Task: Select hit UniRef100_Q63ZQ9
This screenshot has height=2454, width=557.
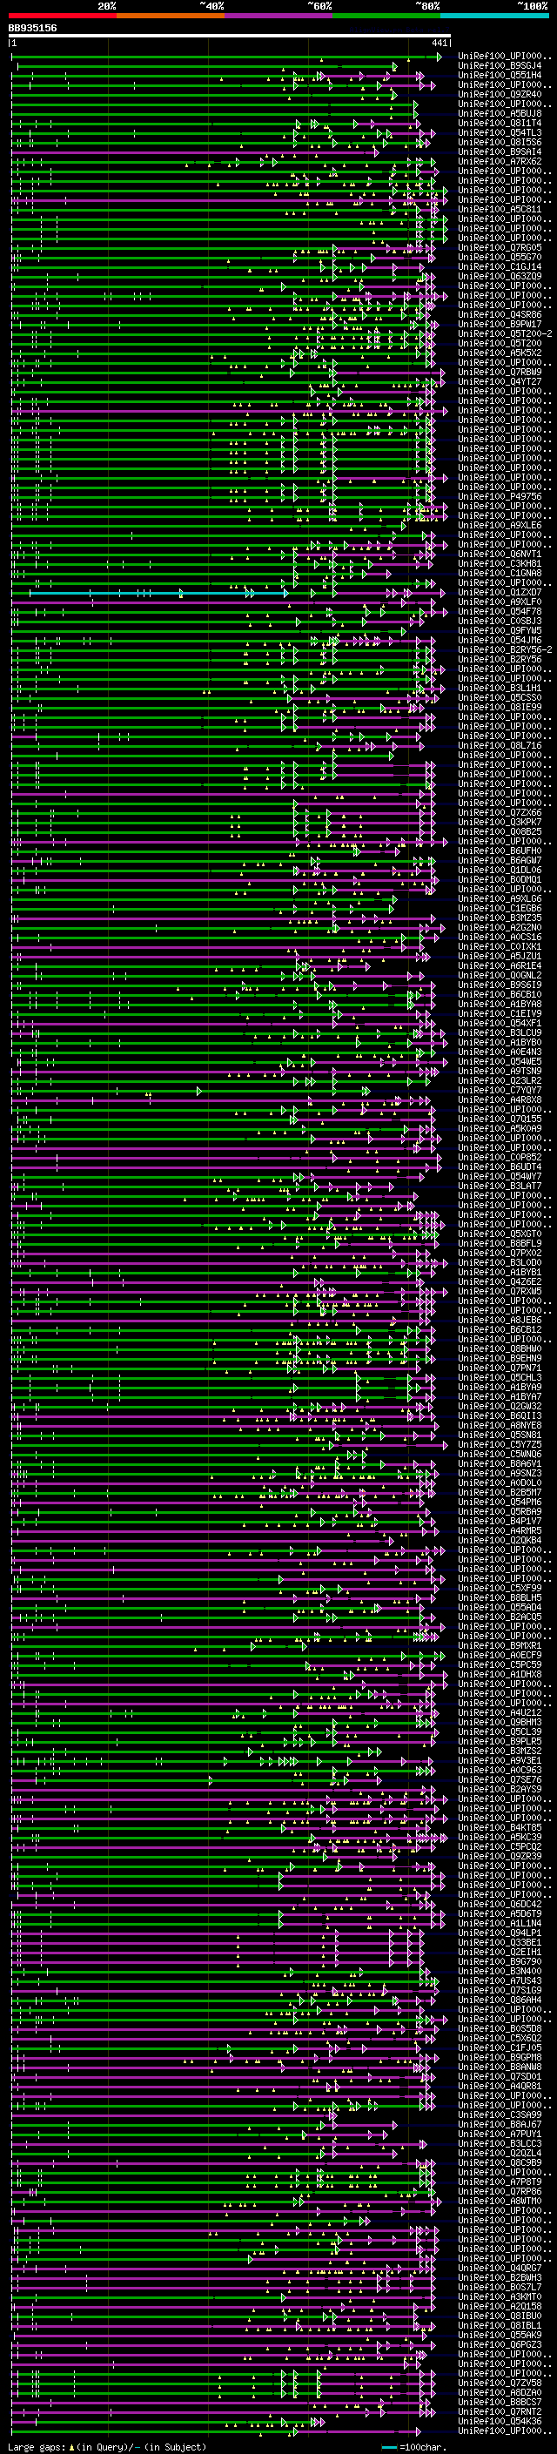Action: pos(500,276)
